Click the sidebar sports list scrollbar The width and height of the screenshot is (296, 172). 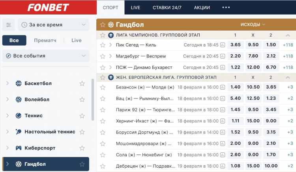[x=93, y=100]
